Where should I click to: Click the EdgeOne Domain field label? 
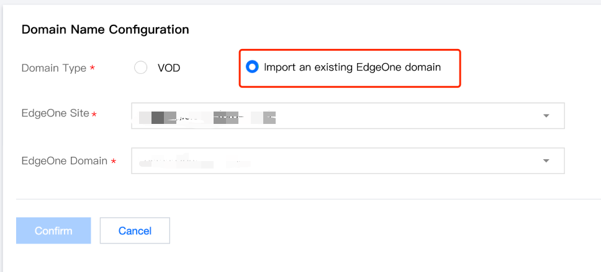(65, 160)
